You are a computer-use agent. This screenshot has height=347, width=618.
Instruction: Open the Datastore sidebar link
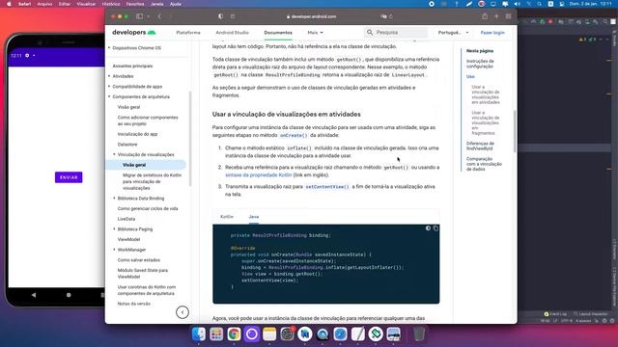click(127, 145)
